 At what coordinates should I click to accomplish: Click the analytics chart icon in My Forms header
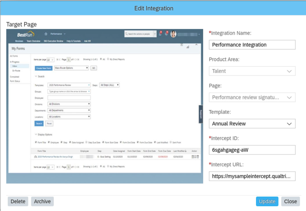[x=187, y=47]
